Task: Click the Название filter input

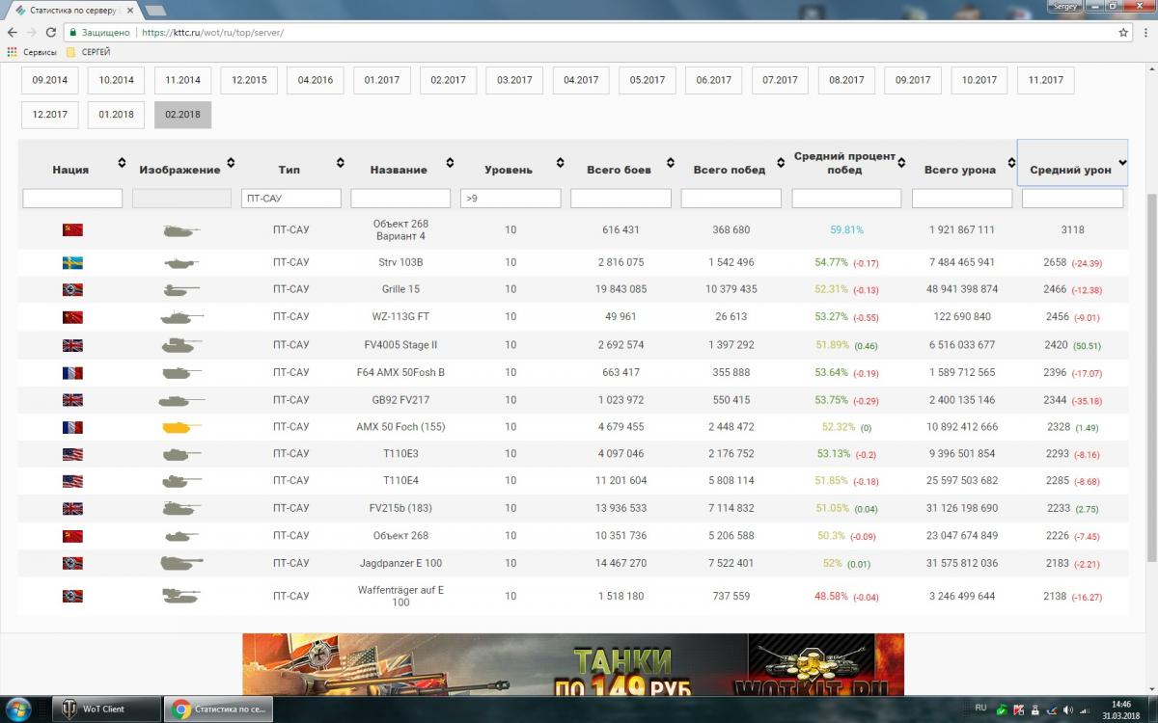Action: coord(400,199)
